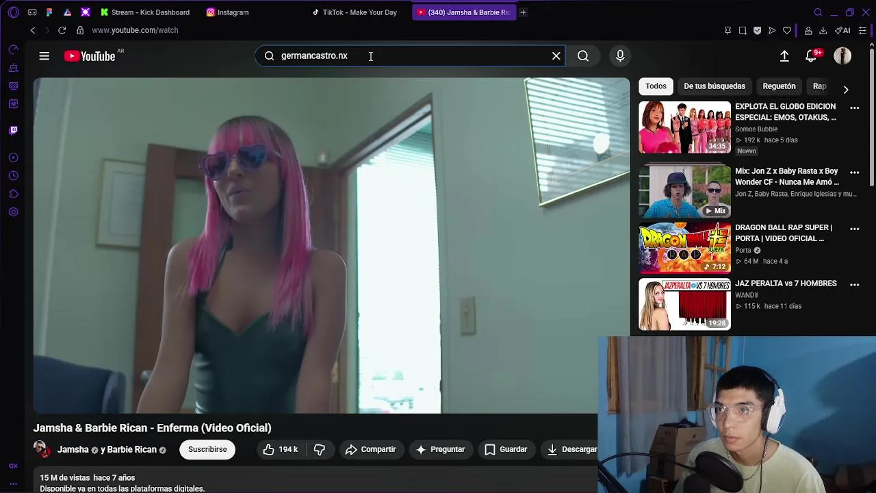This screenshot has width=876, height=493.
Task: Go to YouTube home via logo
Action: 90,56
